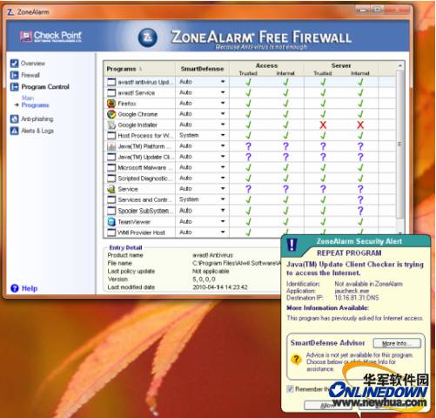
Task: Click the SmartDefense Advisor yellow question icon
Action: click(x=296, y=360)
